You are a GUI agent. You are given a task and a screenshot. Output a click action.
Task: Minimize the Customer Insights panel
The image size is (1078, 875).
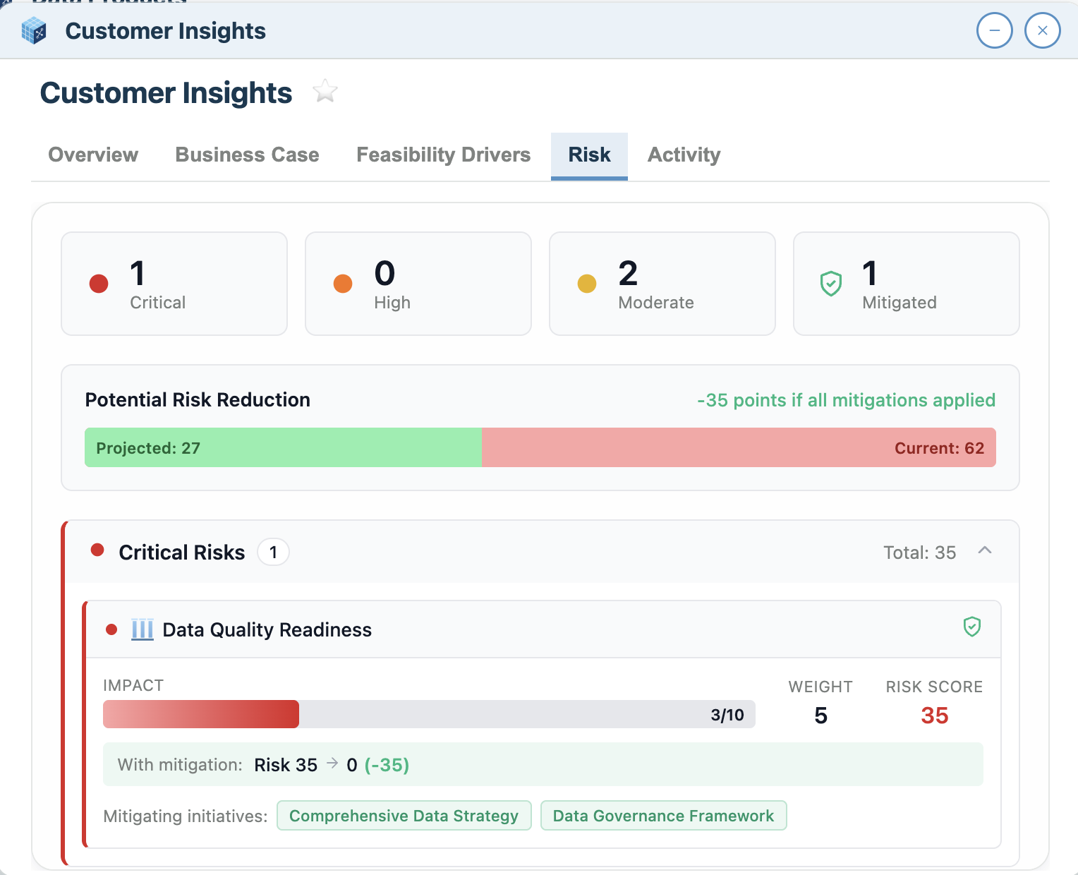(x=994, y=31)
